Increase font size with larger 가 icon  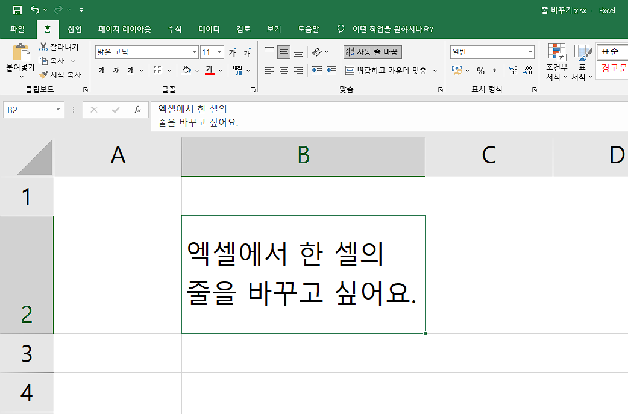tap(233, 52)
